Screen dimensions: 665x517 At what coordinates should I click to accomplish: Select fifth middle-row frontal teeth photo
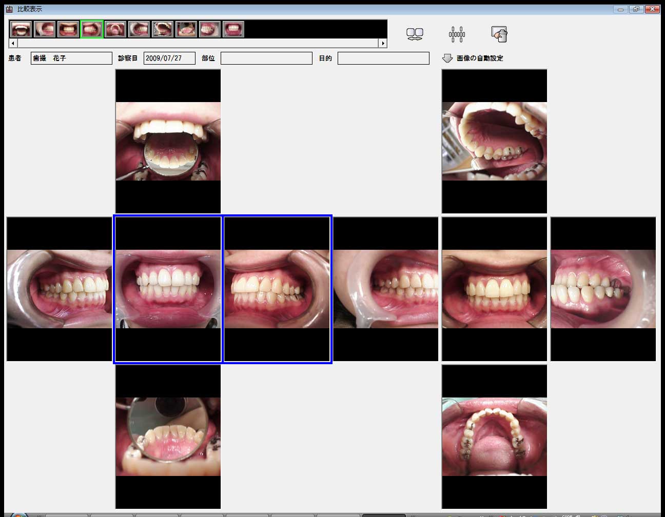(x=495, y=289)
